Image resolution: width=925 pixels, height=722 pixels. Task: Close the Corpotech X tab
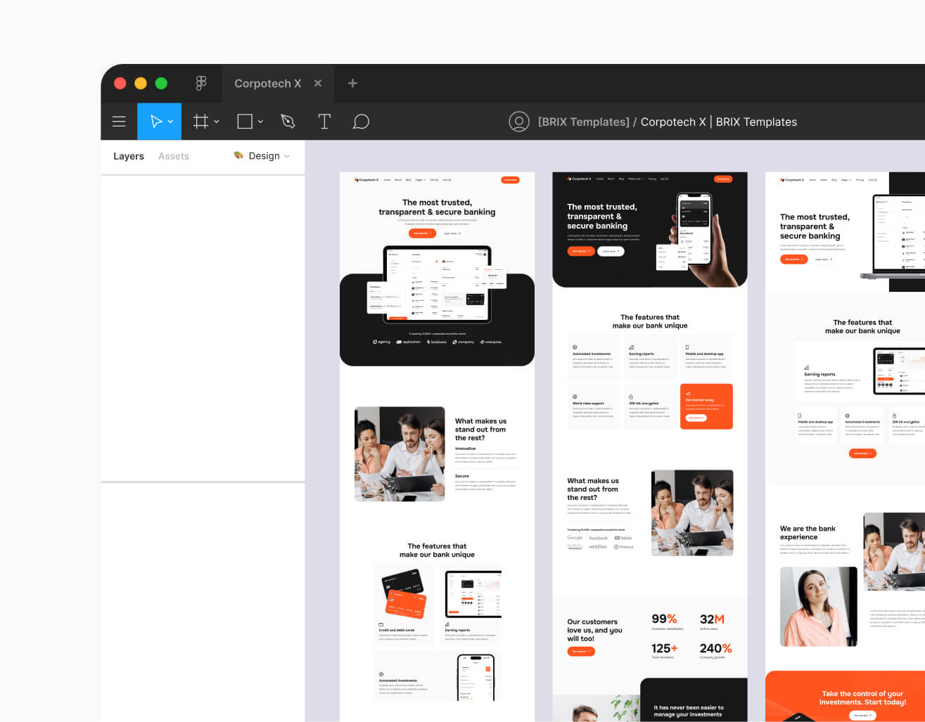317,83
